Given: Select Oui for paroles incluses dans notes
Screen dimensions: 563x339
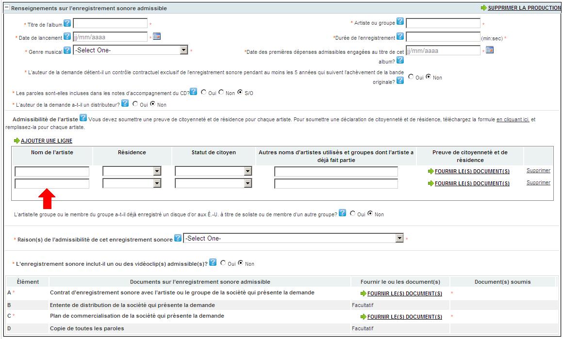Looking at the screenshot, I should tap(203, 92).
